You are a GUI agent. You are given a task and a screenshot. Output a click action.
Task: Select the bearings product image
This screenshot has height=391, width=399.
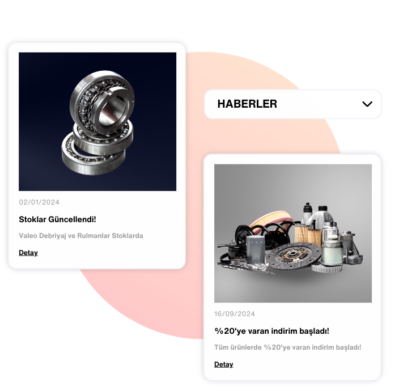(97, 122)
